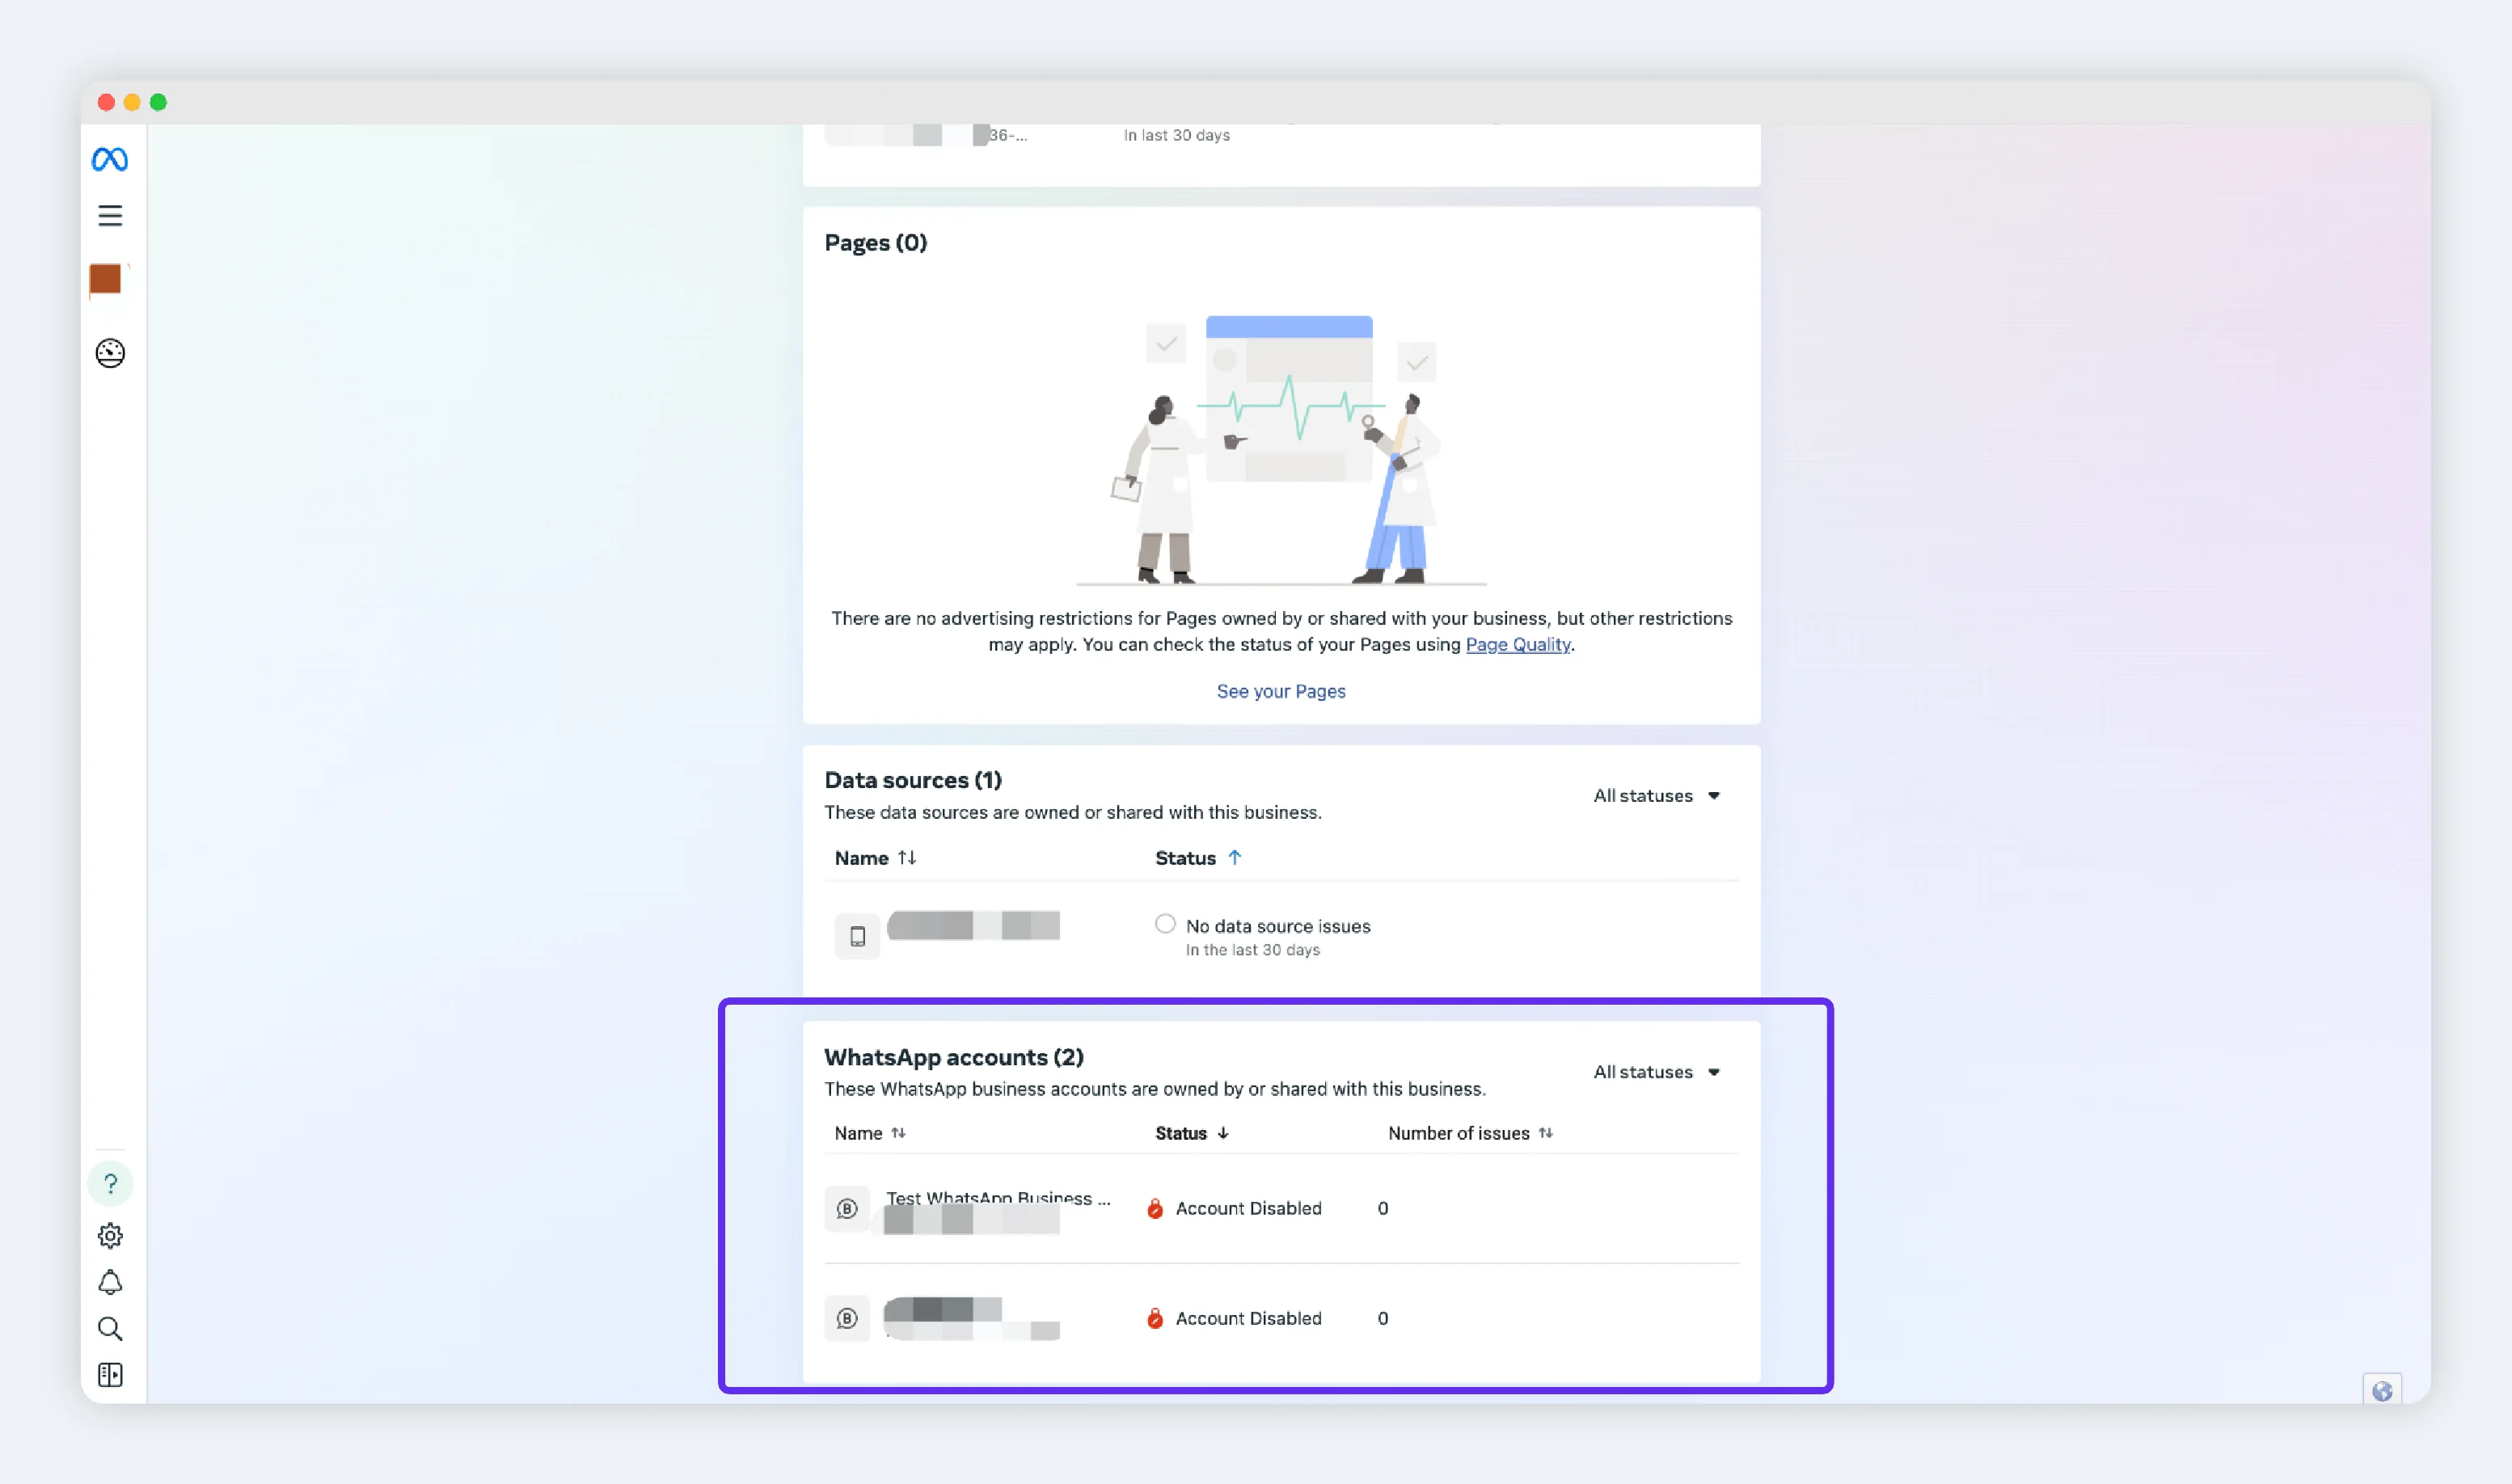Viewport: 2512px width, 1484px height.
Task: Click the blurred data source name
Action: click(973, 925)
